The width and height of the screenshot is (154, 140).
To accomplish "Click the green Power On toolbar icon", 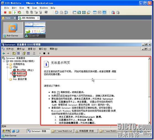I will tap(15, 12).
